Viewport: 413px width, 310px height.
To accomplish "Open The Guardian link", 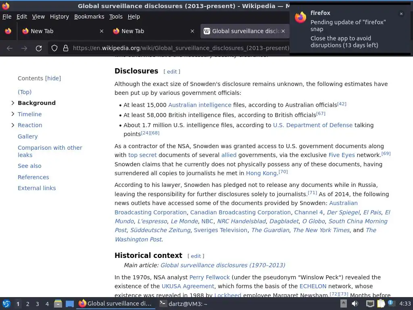I will 270,230.
